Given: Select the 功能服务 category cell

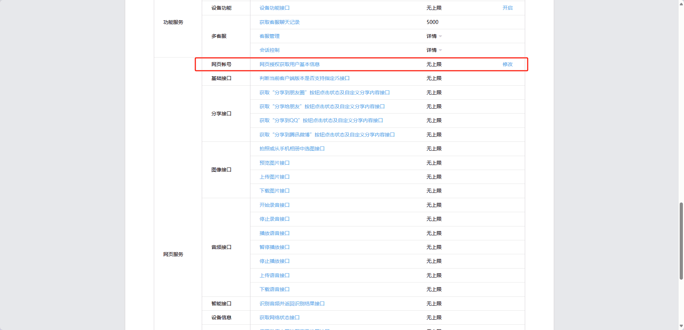Looking at the screenshot, I should [x=173, y=22].
